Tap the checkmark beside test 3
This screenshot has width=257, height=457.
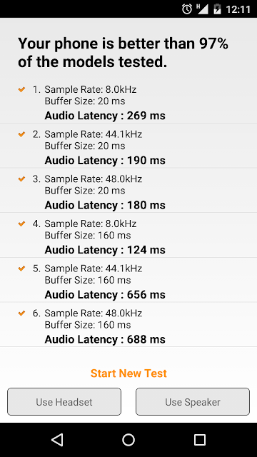coord(21,179)
